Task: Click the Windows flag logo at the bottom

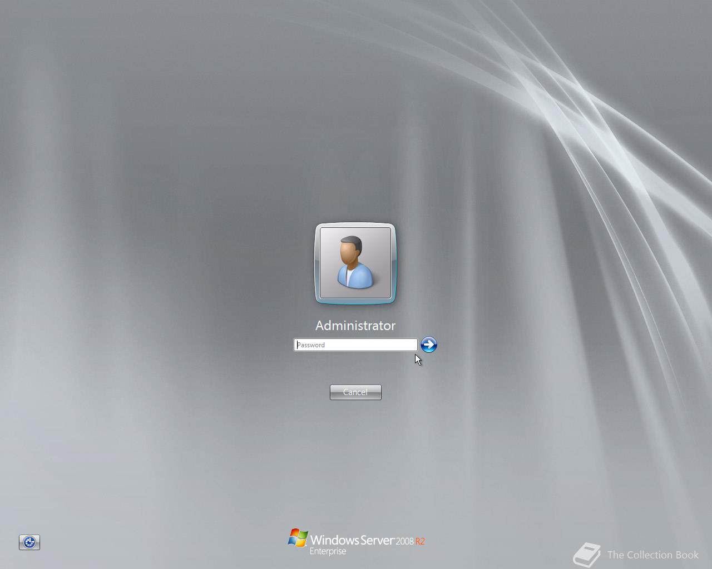Action: 298,538
